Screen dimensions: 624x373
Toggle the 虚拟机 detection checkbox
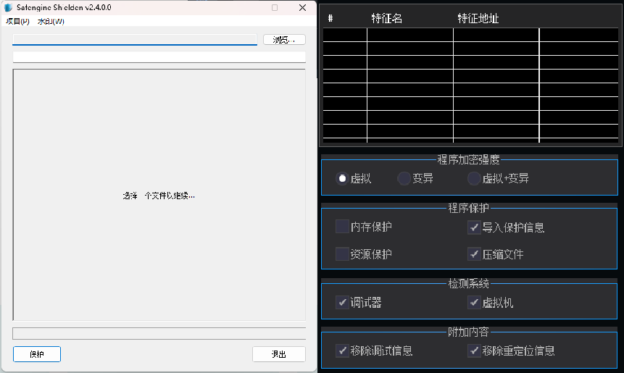pyautogui.click(x=474, y=302)
